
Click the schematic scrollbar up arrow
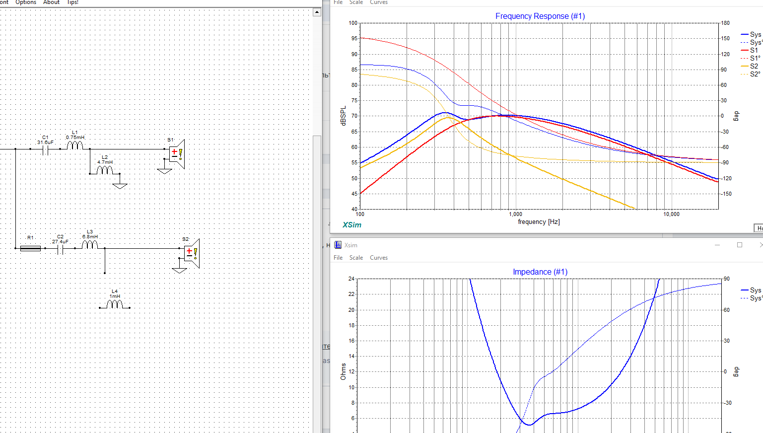coord(317,12)
